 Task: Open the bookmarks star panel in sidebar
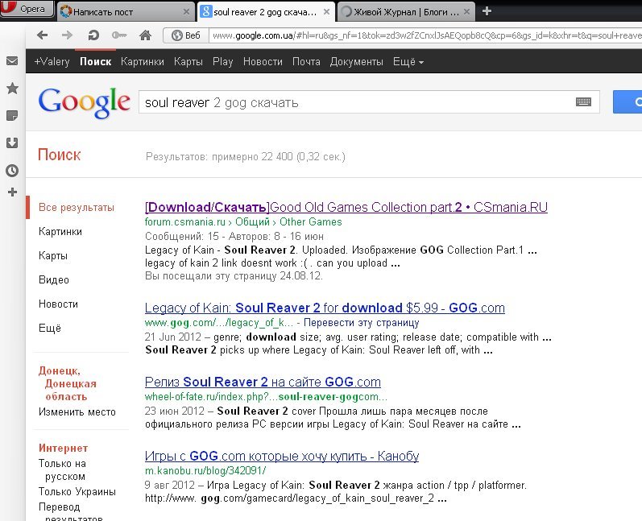[12, 88]
